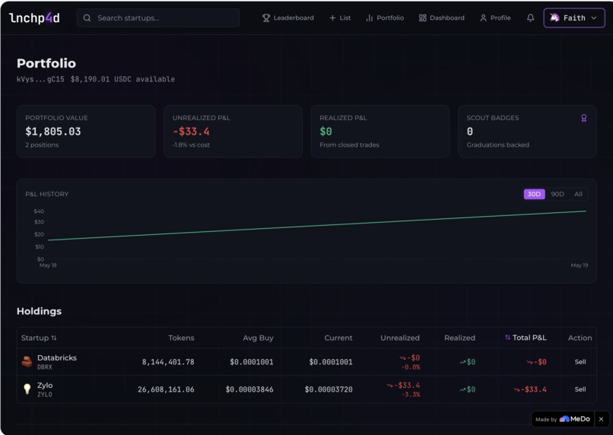Open the Leaderboard page

point(288,18)
